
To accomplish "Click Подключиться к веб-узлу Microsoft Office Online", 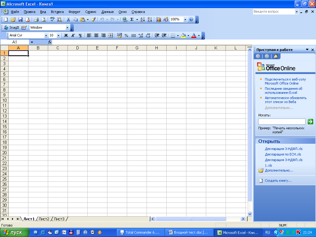I will click(285, 81).
